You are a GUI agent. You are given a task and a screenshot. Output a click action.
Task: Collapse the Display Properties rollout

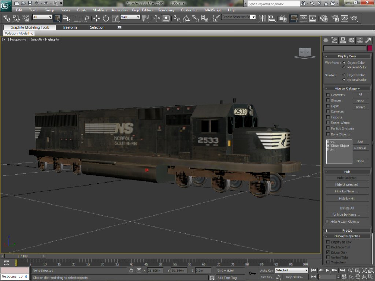347,236
